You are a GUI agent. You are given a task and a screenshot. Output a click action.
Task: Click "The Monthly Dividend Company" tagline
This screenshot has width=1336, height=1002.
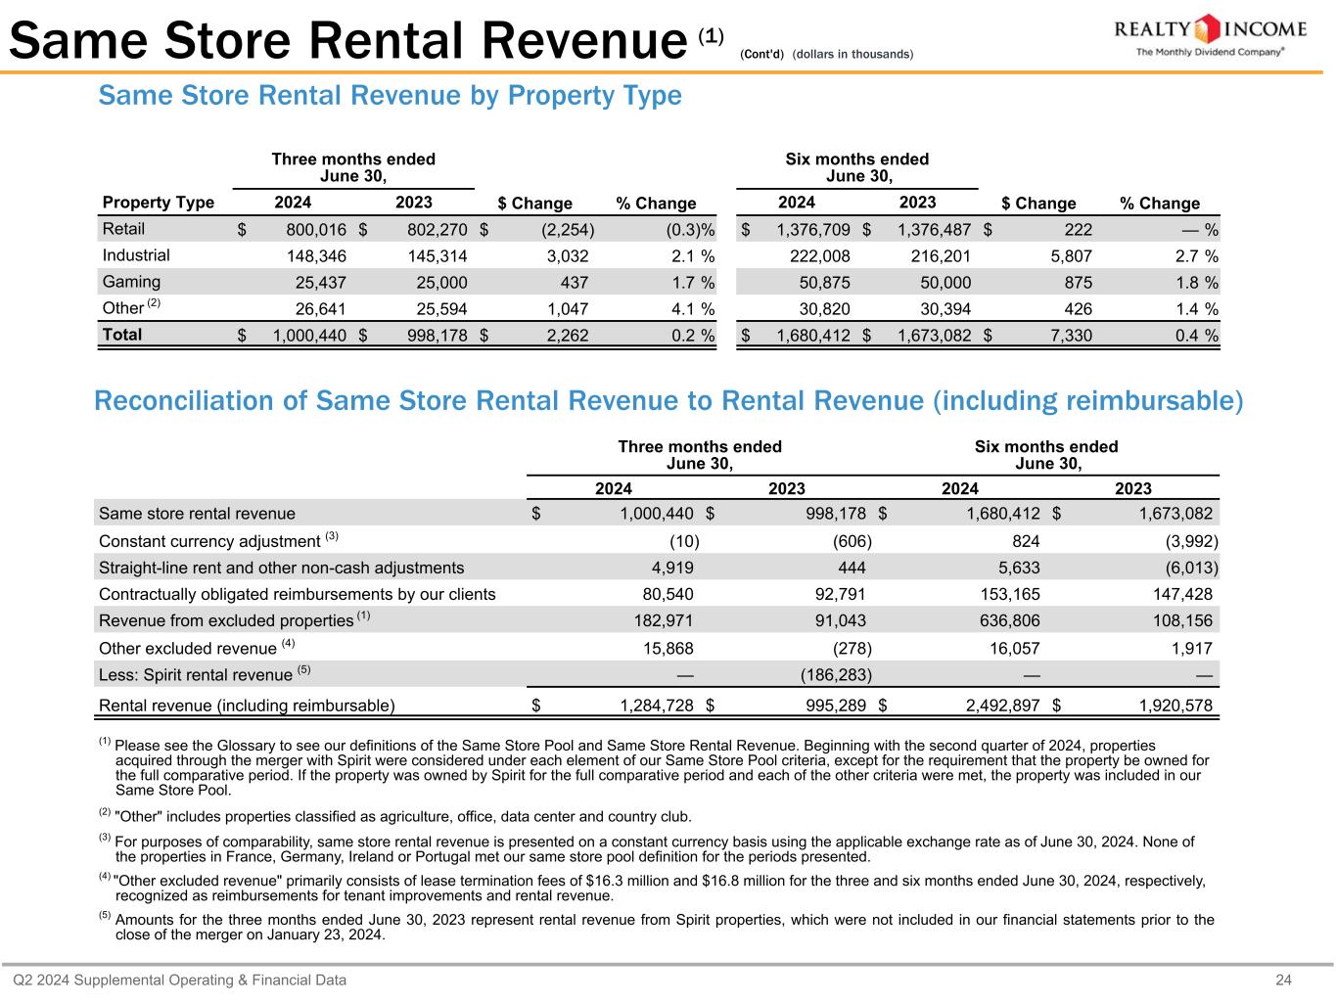click(1209, 53)
